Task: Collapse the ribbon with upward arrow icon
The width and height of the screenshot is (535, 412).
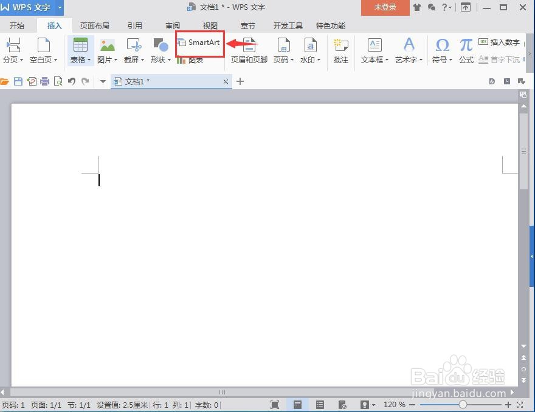Action: pos(466,7)
